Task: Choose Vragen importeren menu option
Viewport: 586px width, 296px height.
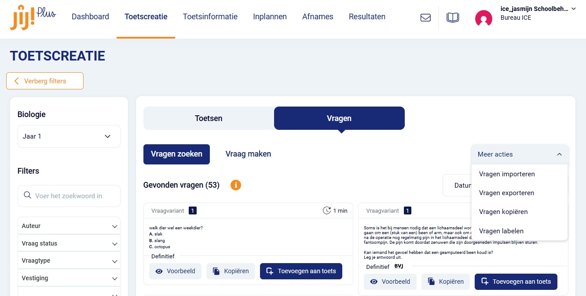Action: [x=507, y=174]
